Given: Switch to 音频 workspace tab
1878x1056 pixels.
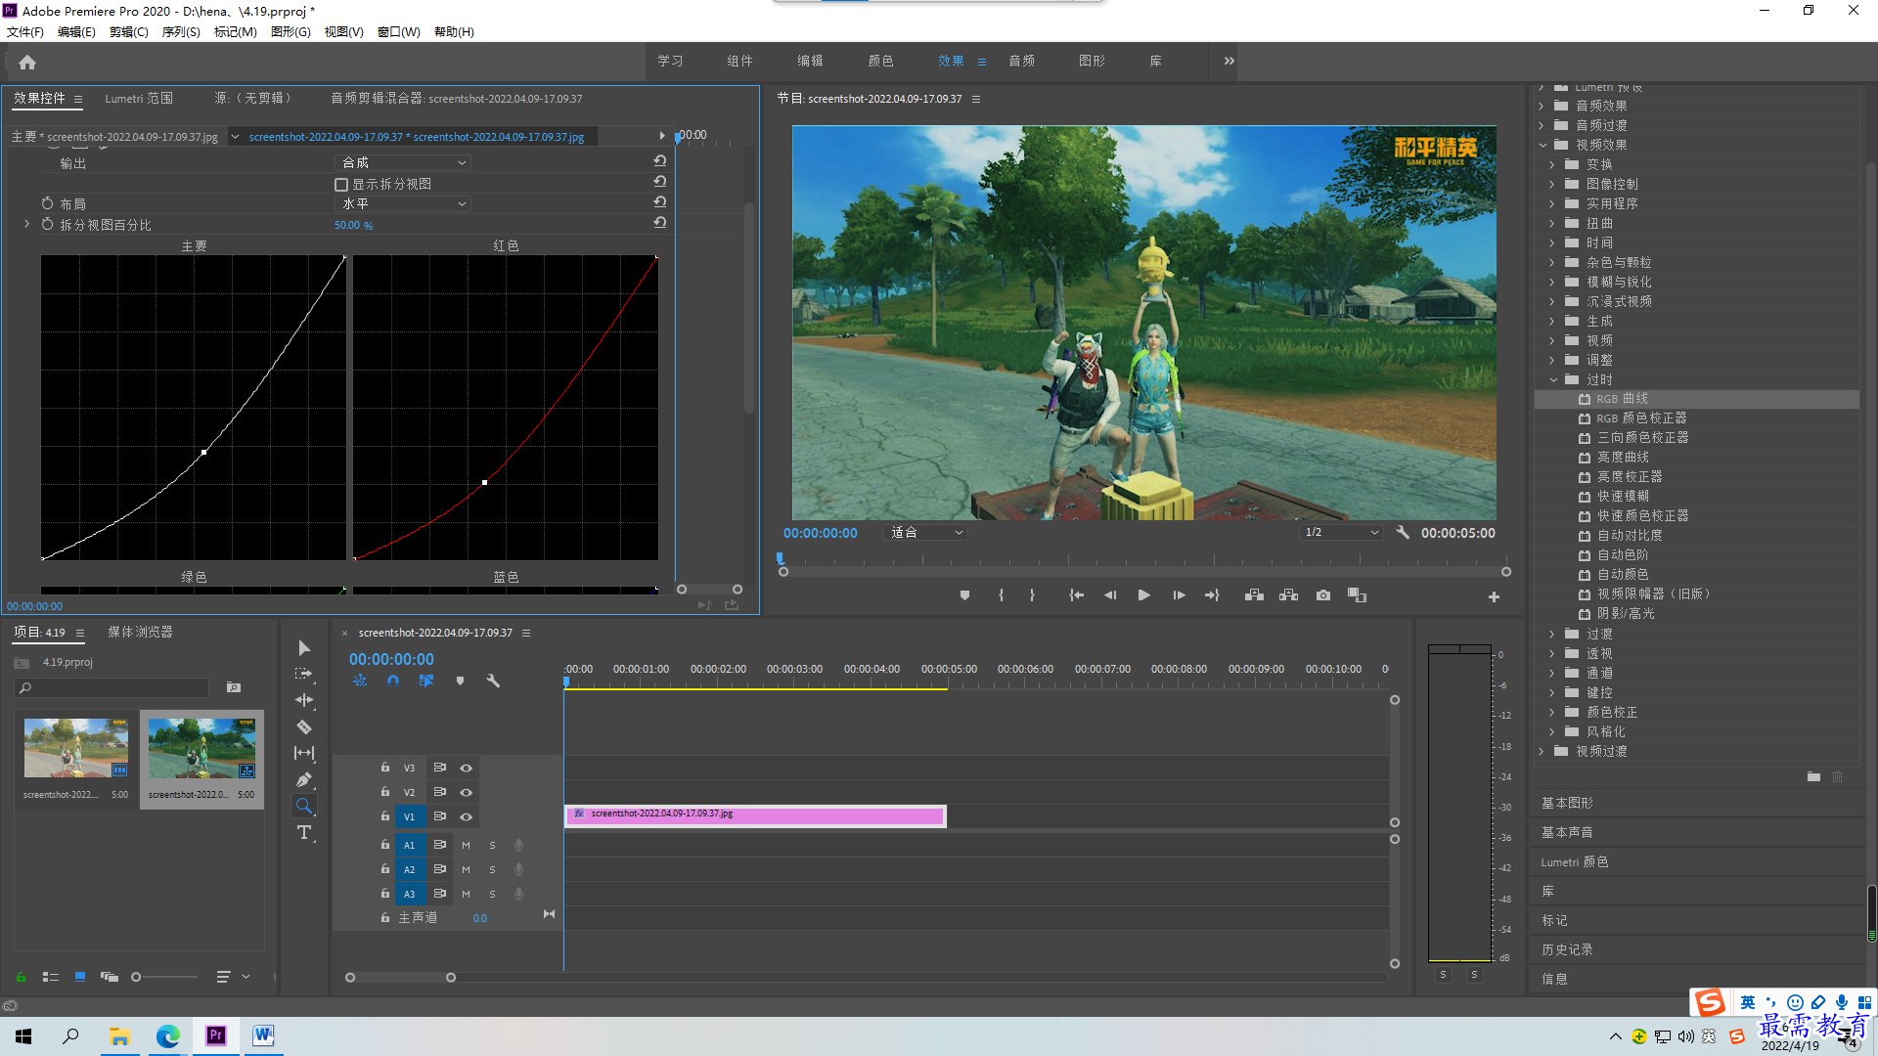Looking at the screenshot, I should 1021,62.
